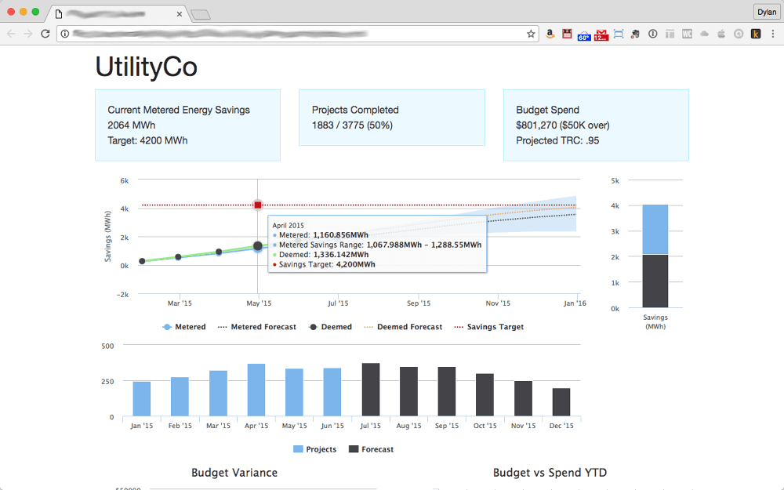This screenshot has width=784, height=490.
Task: Toggle the Metered series in legend
Action: coord(183,327)
